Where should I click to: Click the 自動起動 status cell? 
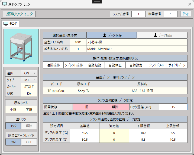tap(95, 65)
